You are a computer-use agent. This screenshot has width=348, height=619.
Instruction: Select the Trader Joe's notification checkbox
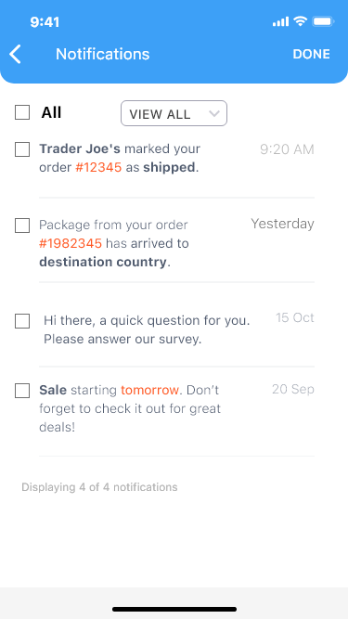22,149
